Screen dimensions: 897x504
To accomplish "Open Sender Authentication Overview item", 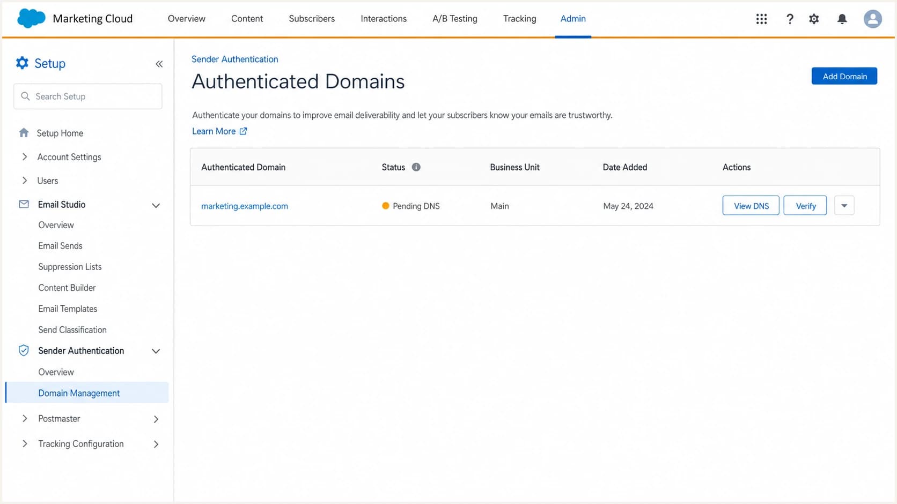I will [x=56, y=372].
